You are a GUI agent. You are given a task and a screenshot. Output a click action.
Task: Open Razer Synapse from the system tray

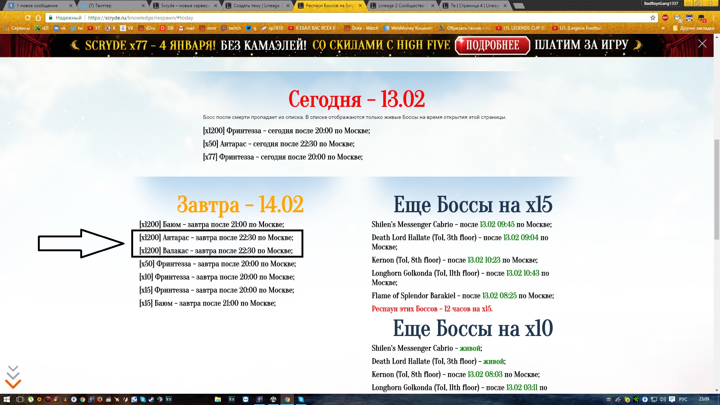pyautogui.click(x=636, y=399)
